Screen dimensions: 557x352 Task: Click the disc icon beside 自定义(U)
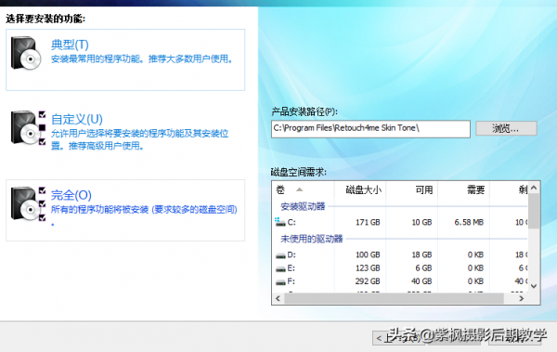[x=28, y=128]
